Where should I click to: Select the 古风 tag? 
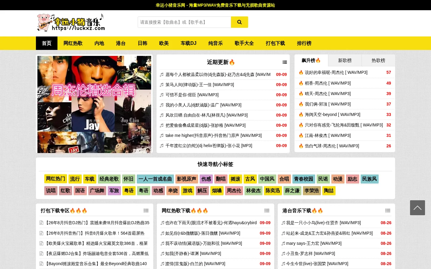coord(250,179)
